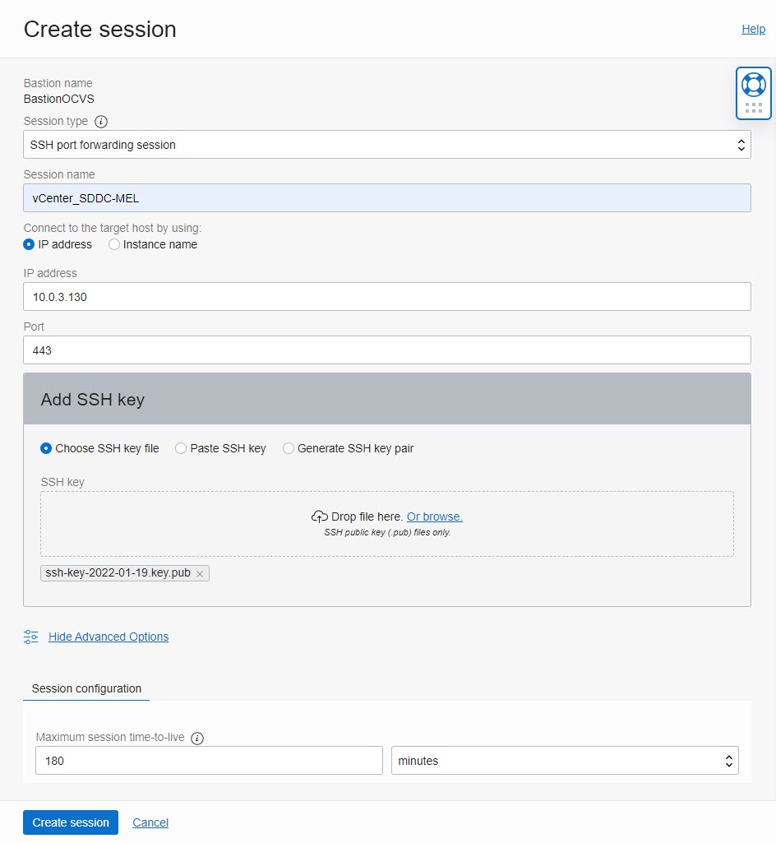Click the Session type info icon
Image resolution: width=776 pixels, height=843 pixels.
point(100,121)
